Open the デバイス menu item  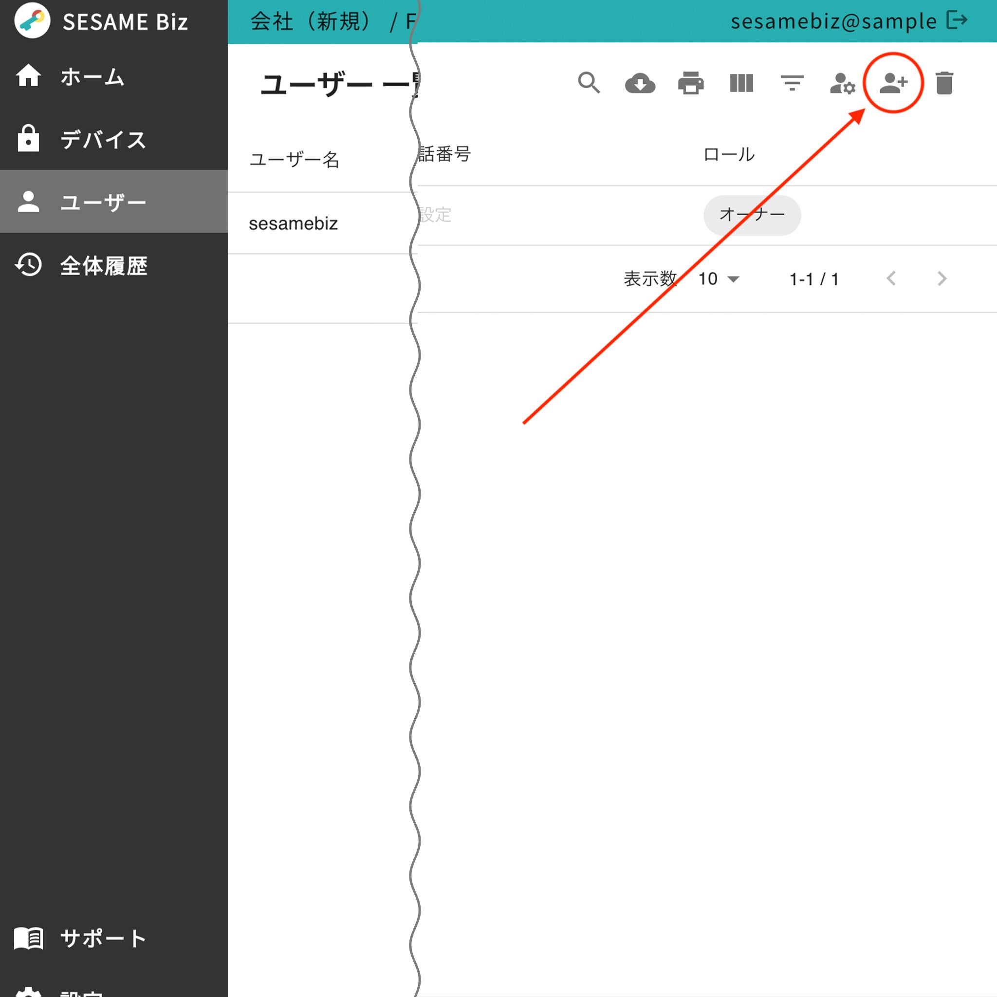[x=113, y=139]
